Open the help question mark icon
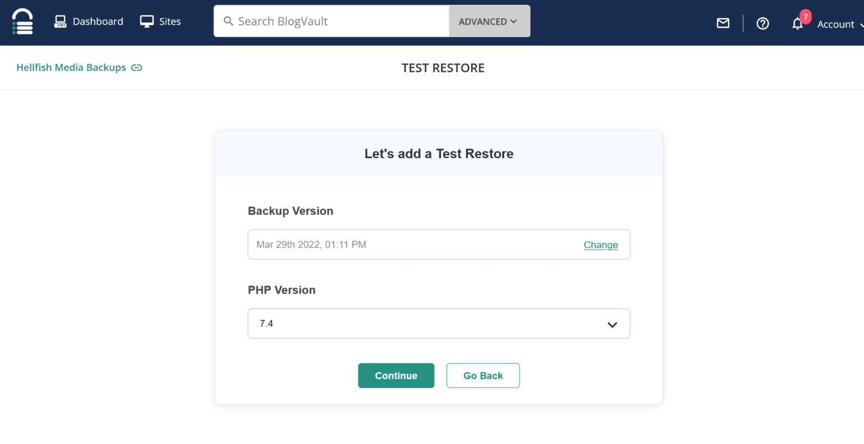Viewport: 864px width, 444px height. tap(762, 23)
